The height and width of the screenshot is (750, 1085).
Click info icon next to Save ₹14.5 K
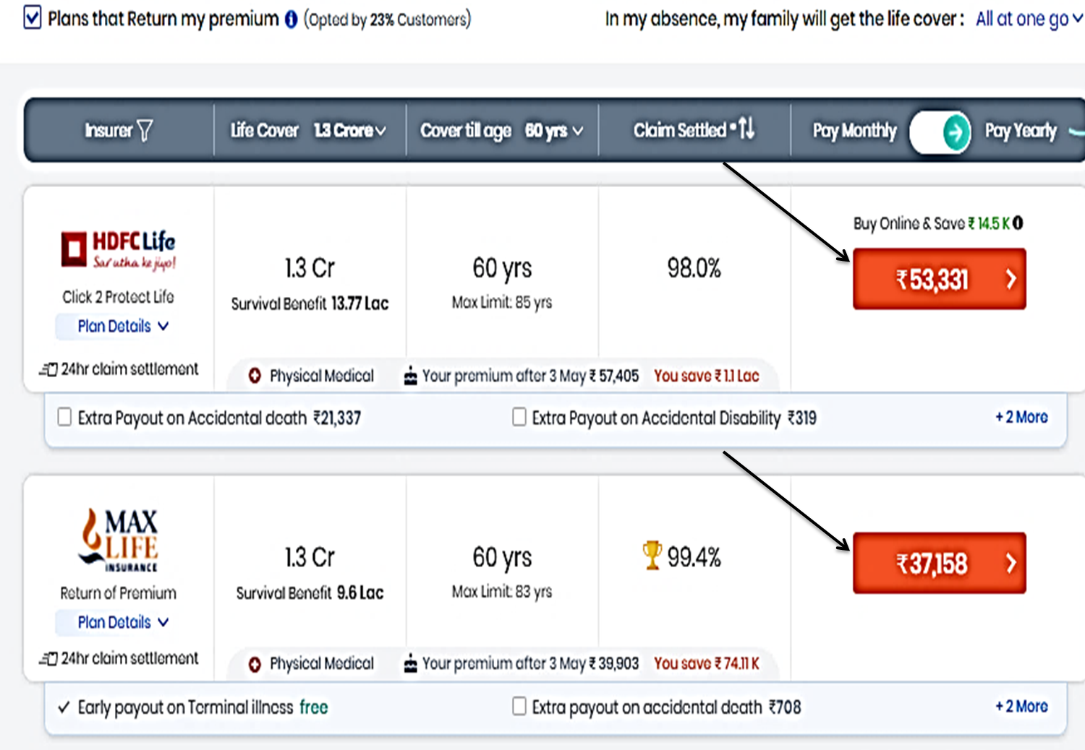(1018, 223)
